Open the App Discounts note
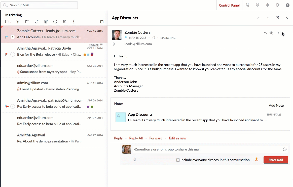This screenshot has width=293, height=187. pyautogui.click(x=200, y=117)
